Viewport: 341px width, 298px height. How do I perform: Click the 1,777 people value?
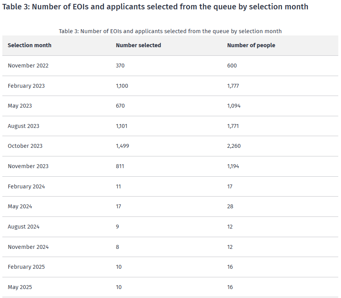click(x=233, y=86)
